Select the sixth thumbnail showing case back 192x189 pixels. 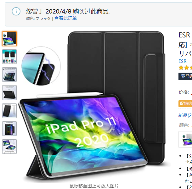point(9,129)
